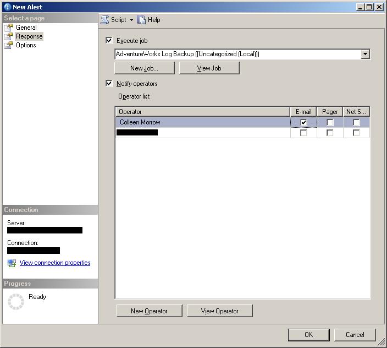The image size is (387, 348).
Task: Click the View Job button
Action: pyautogui.click(x=209, y=68)
